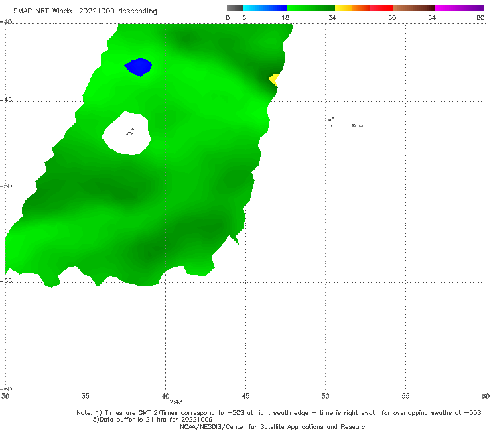Click the white data gap around the island
Screen dimensions: 491x431
[x=126, y=133]
